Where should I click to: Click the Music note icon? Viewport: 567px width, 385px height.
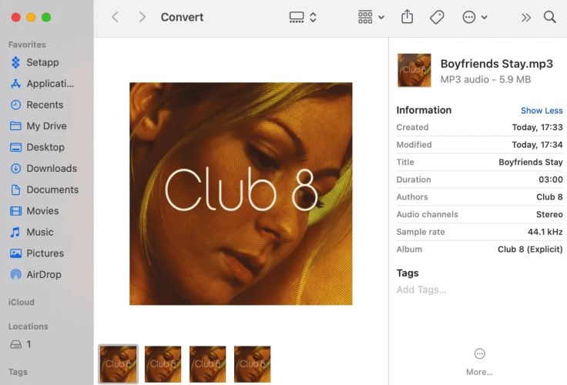pos(15,232)
